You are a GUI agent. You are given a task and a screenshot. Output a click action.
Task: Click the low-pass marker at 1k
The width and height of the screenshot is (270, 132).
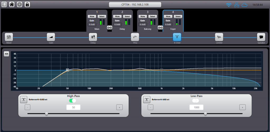[x=162, y=70]
